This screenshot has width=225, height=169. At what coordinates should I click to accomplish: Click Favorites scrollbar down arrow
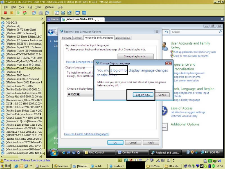coord(43,153)
